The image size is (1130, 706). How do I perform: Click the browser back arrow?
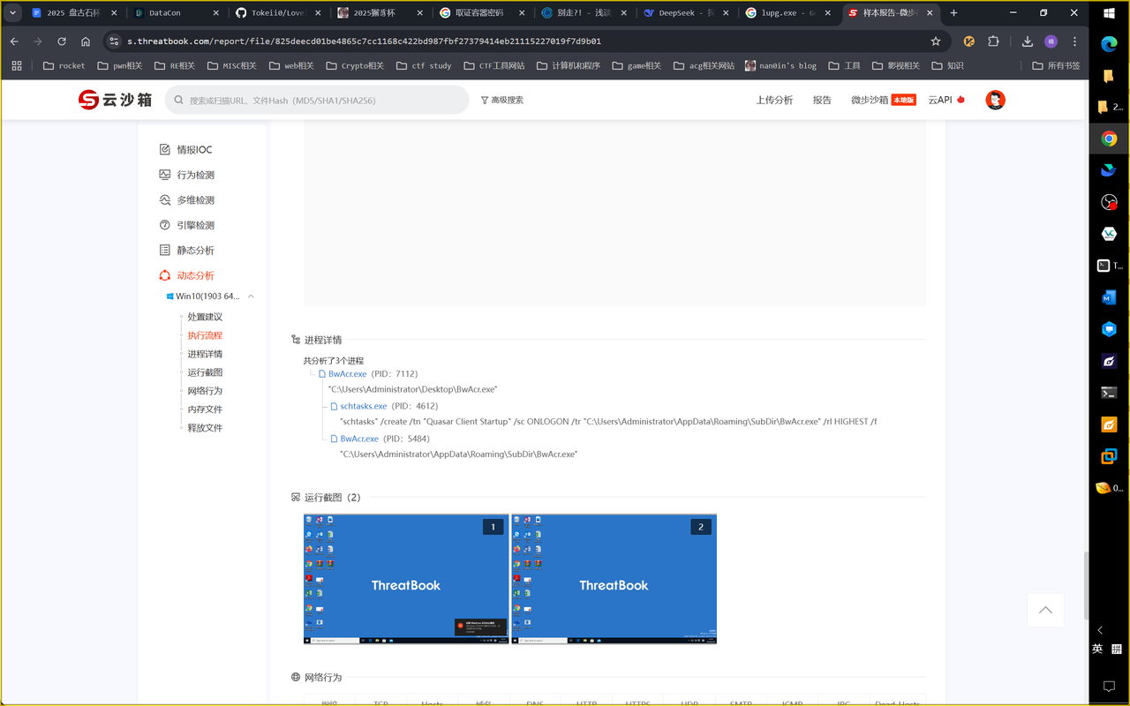click(x=14, y=41)
